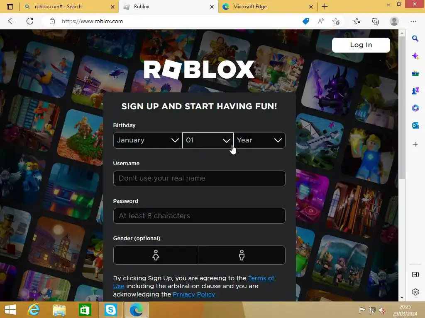This screenshot has width=425, height=318.
Task: Select the male gender option
Action: (242, 255)
